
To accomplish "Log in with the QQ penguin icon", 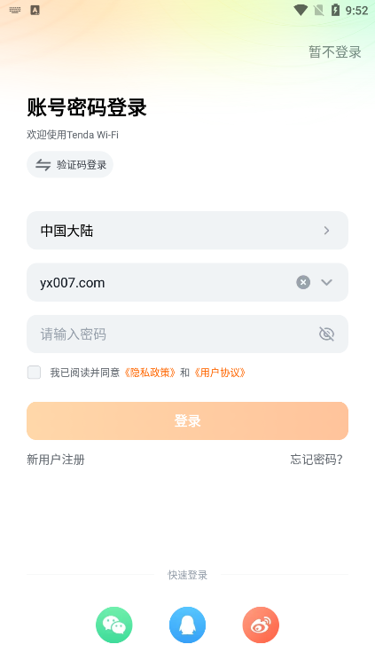I will [187, 625].
